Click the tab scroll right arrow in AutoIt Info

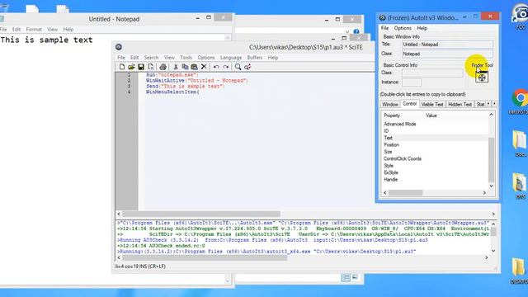[494, 104]
